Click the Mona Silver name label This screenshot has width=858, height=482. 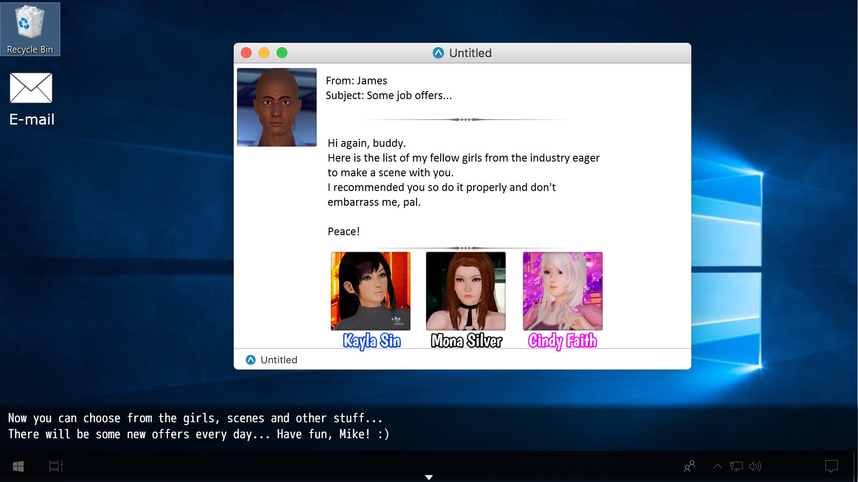467,341
